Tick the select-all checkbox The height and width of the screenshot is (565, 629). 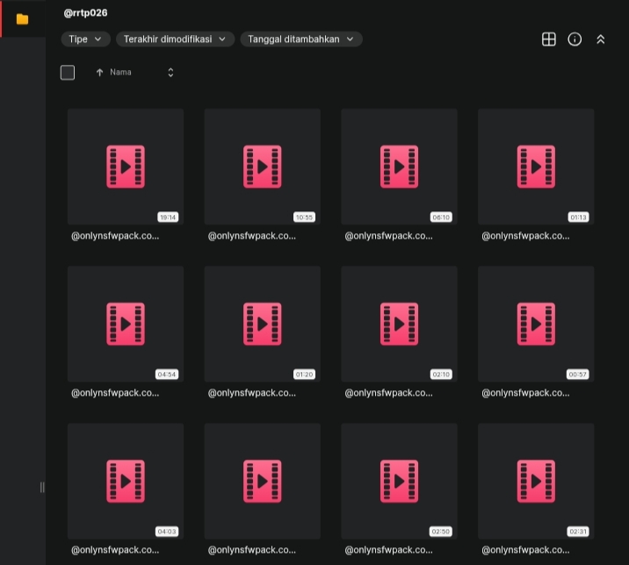pos(68,73)
